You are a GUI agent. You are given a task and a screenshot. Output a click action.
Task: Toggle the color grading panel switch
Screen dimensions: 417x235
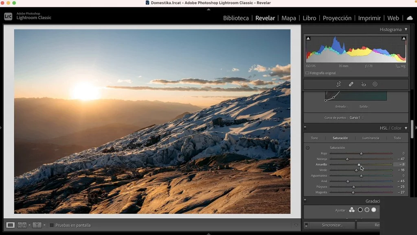(305, 200)
